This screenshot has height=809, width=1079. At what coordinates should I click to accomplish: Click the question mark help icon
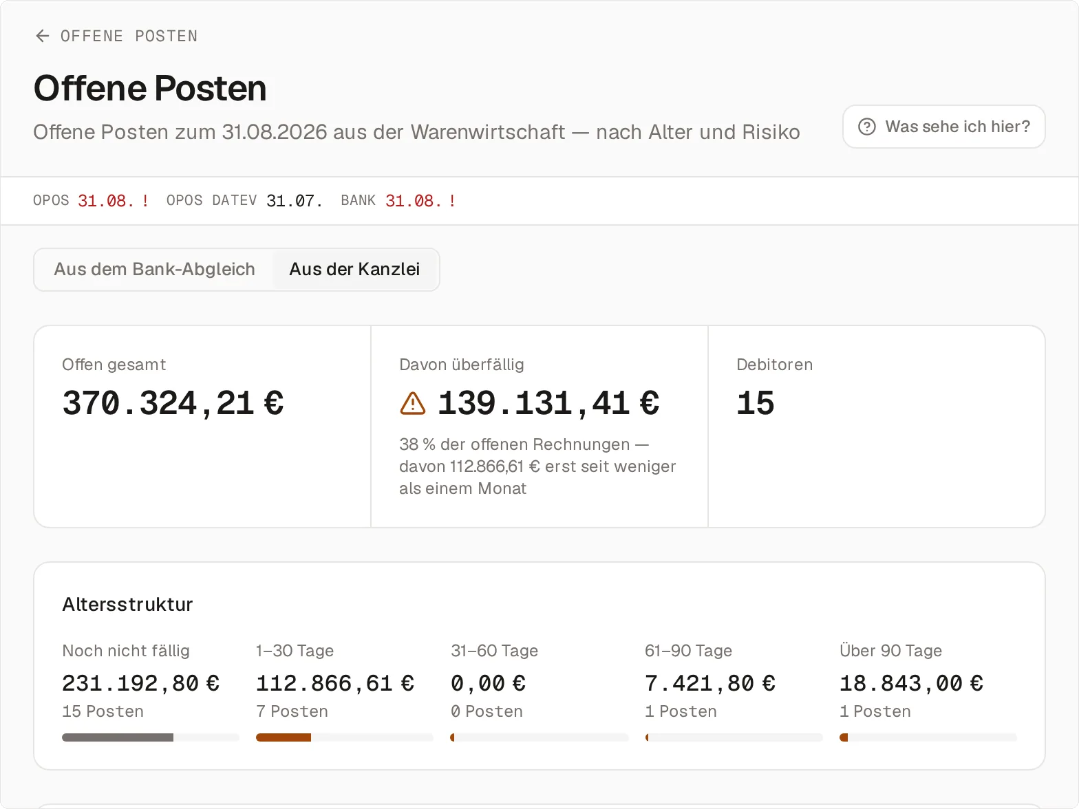867,127
